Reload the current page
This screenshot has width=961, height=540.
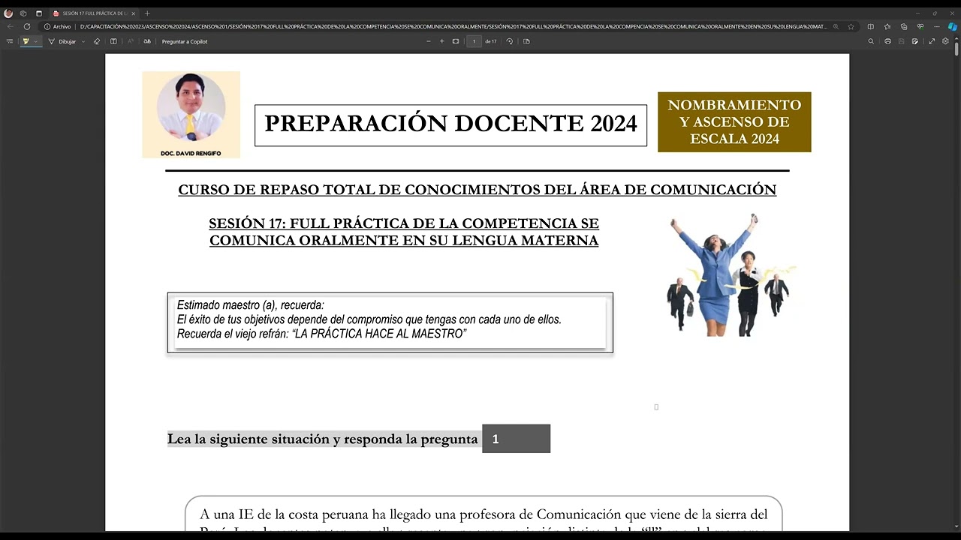tap(27, 26)
